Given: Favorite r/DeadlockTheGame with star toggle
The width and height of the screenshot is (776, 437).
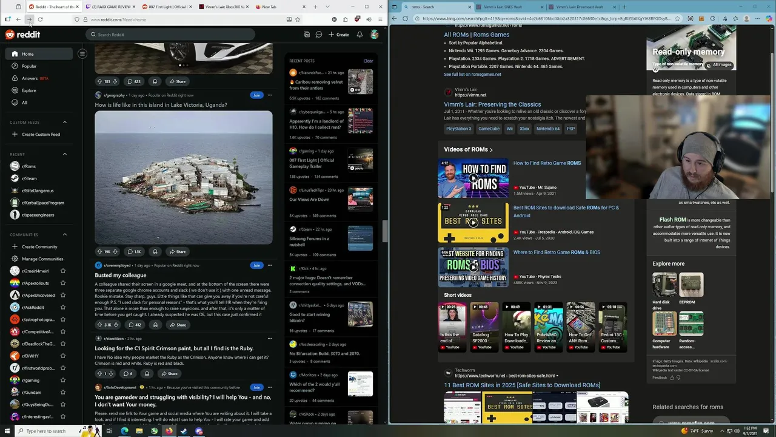Looking at the screenshot, I should 62,344.
